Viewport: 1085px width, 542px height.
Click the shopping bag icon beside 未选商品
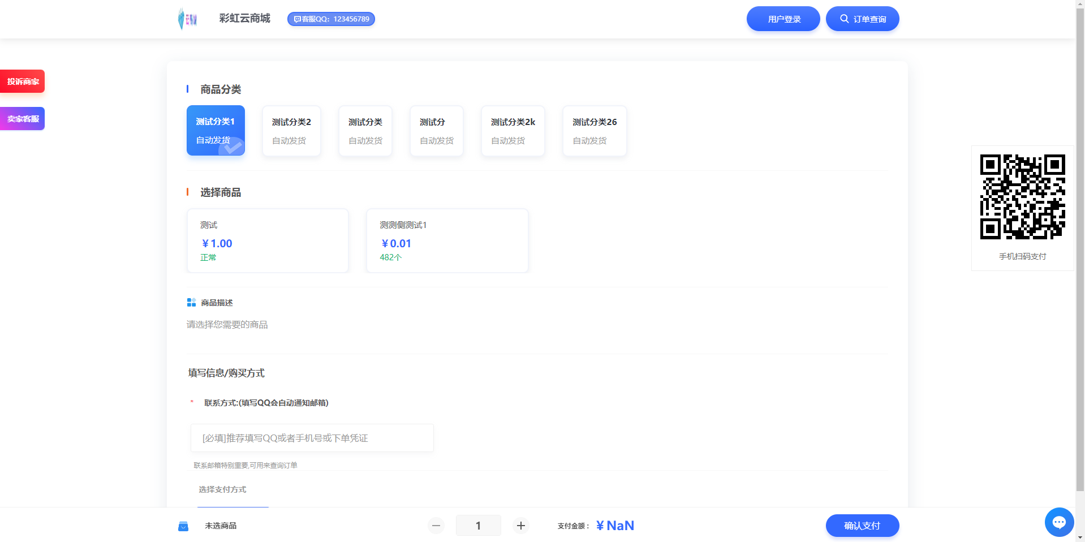(x=183, y=526)
